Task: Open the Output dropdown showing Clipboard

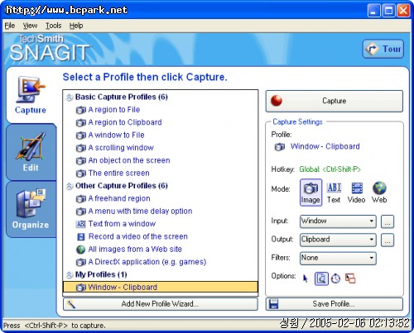Action: [338, 240]
